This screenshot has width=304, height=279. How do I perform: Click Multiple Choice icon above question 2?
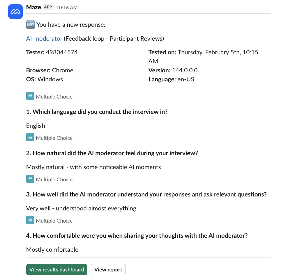tap(30, 137)
